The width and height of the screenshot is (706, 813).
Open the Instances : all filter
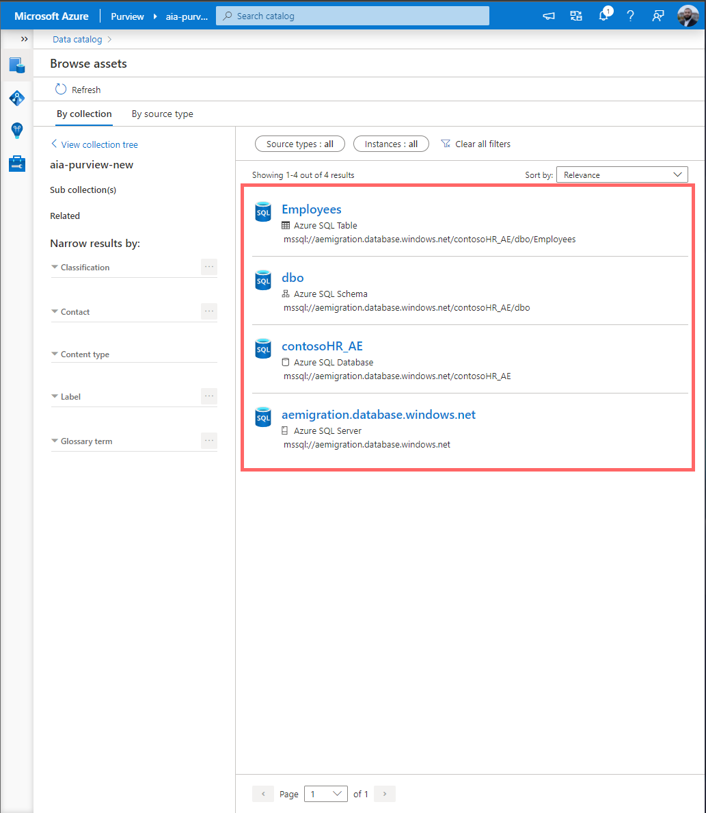391,144
